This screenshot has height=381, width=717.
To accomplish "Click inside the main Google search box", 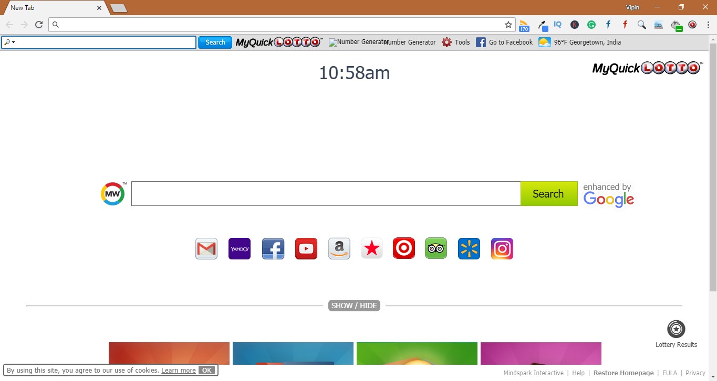I will [x=326, y=193].
